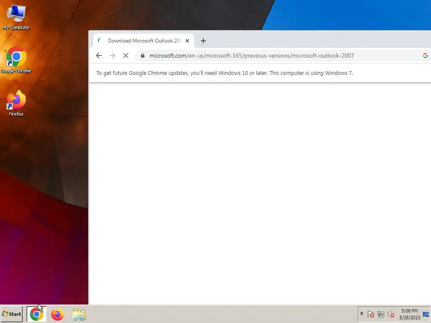Click Firefox icon in taskbar

pos(57,314)
